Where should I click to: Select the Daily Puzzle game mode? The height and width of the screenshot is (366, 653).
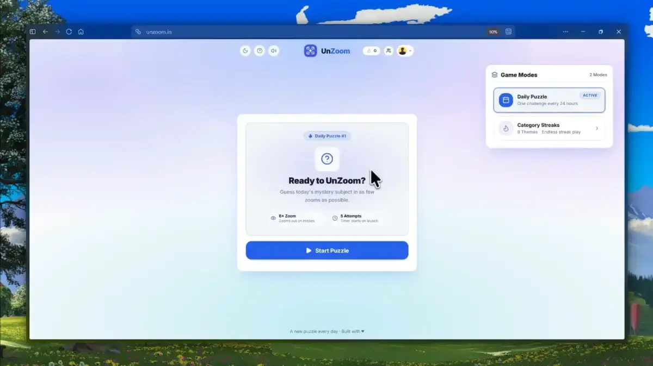coord(549,100)
